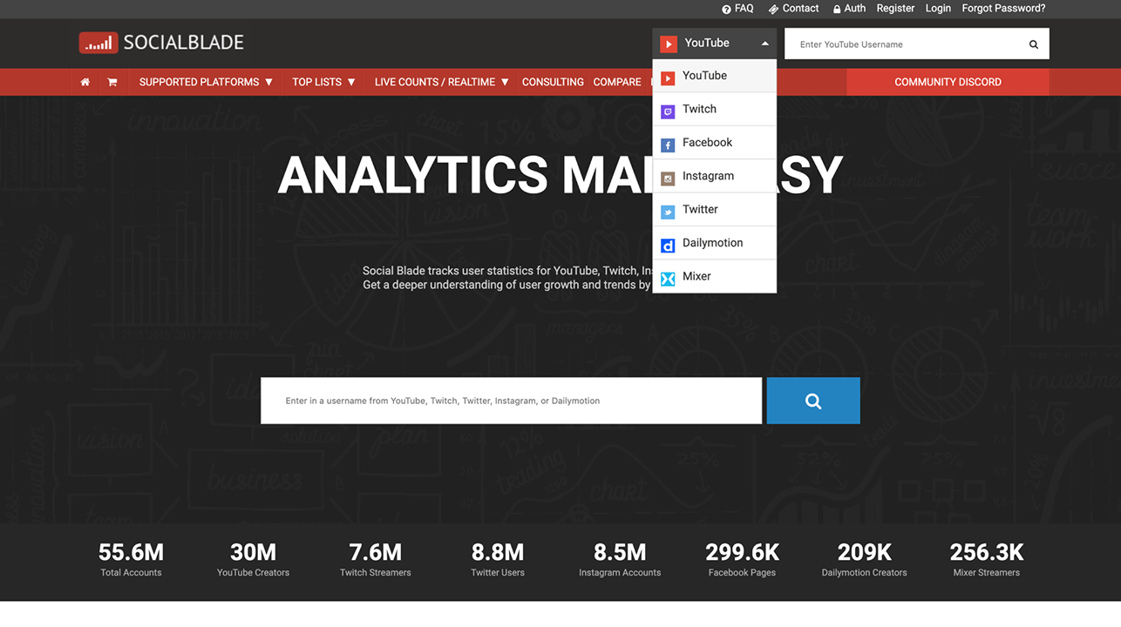Click the YouTube play icon in the list
1121x627 pixels.
tap(668, 78)
